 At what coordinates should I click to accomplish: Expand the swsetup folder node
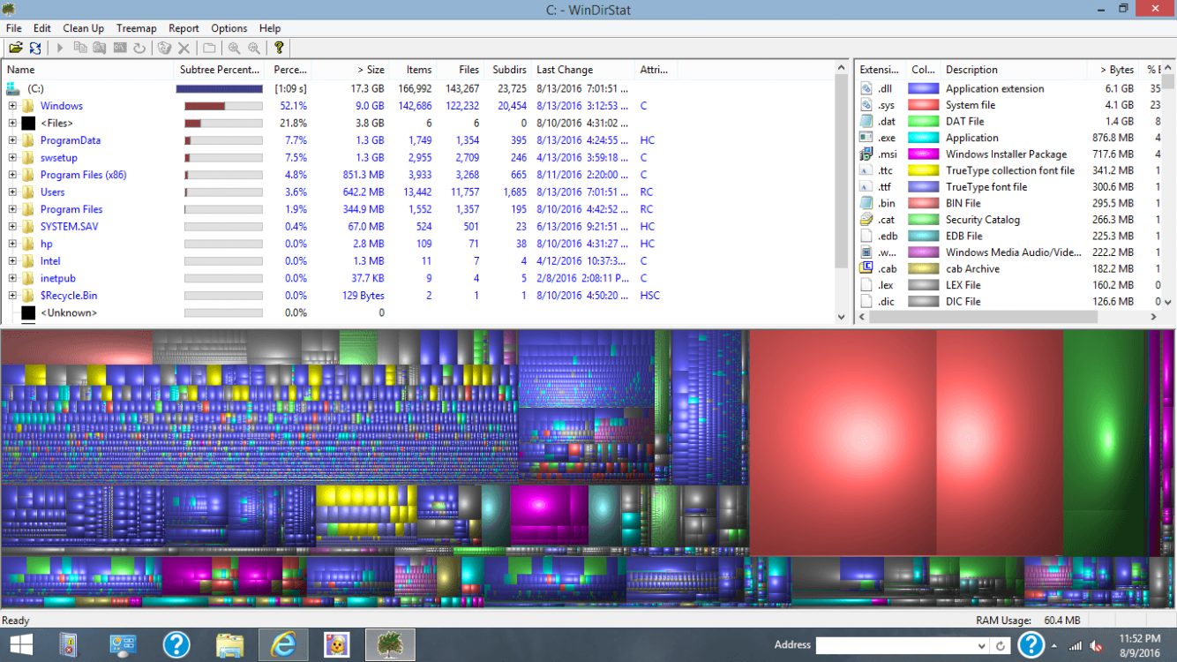coord(12,158)
